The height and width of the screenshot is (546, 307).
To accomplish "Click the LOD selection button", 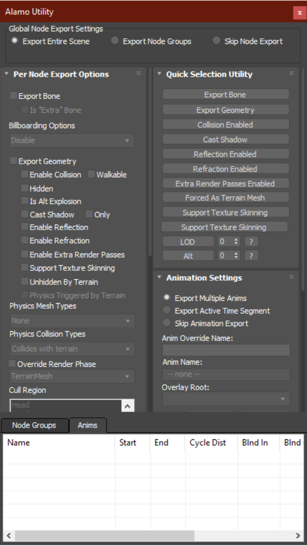I will [x=188, y=242].
